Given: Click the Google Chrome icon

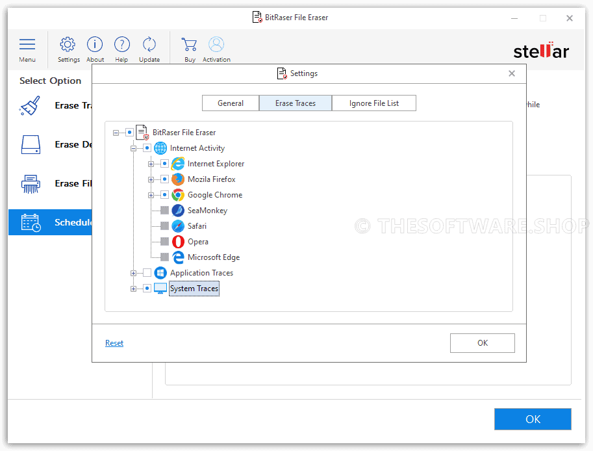Looking at the screenshot, I should tap(178, 195).
